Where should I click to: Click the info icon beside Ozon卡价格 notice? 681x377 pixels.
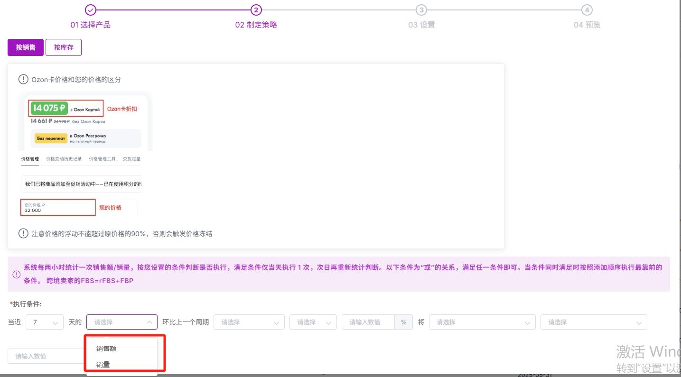[23, 79]
